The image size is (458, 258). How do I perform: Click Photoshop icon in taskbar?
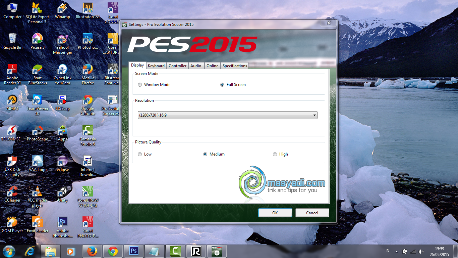134,251
